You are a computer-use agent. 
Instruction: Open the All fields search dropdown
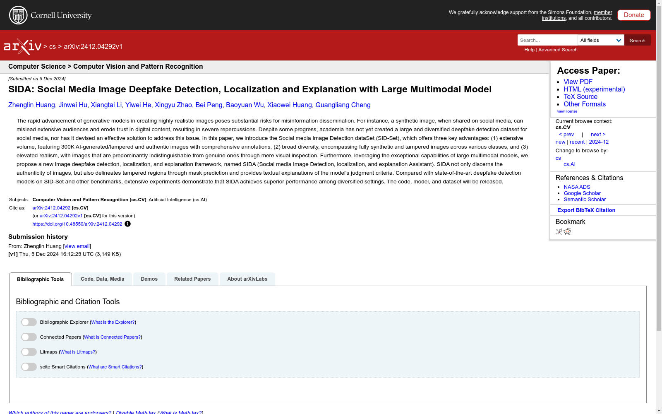click(x=601, y=40)
